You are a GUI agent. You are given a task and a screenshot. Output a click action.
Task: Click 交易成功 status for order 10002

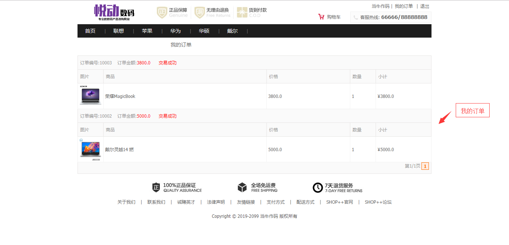pyautogui.click(x=168, y=116)
